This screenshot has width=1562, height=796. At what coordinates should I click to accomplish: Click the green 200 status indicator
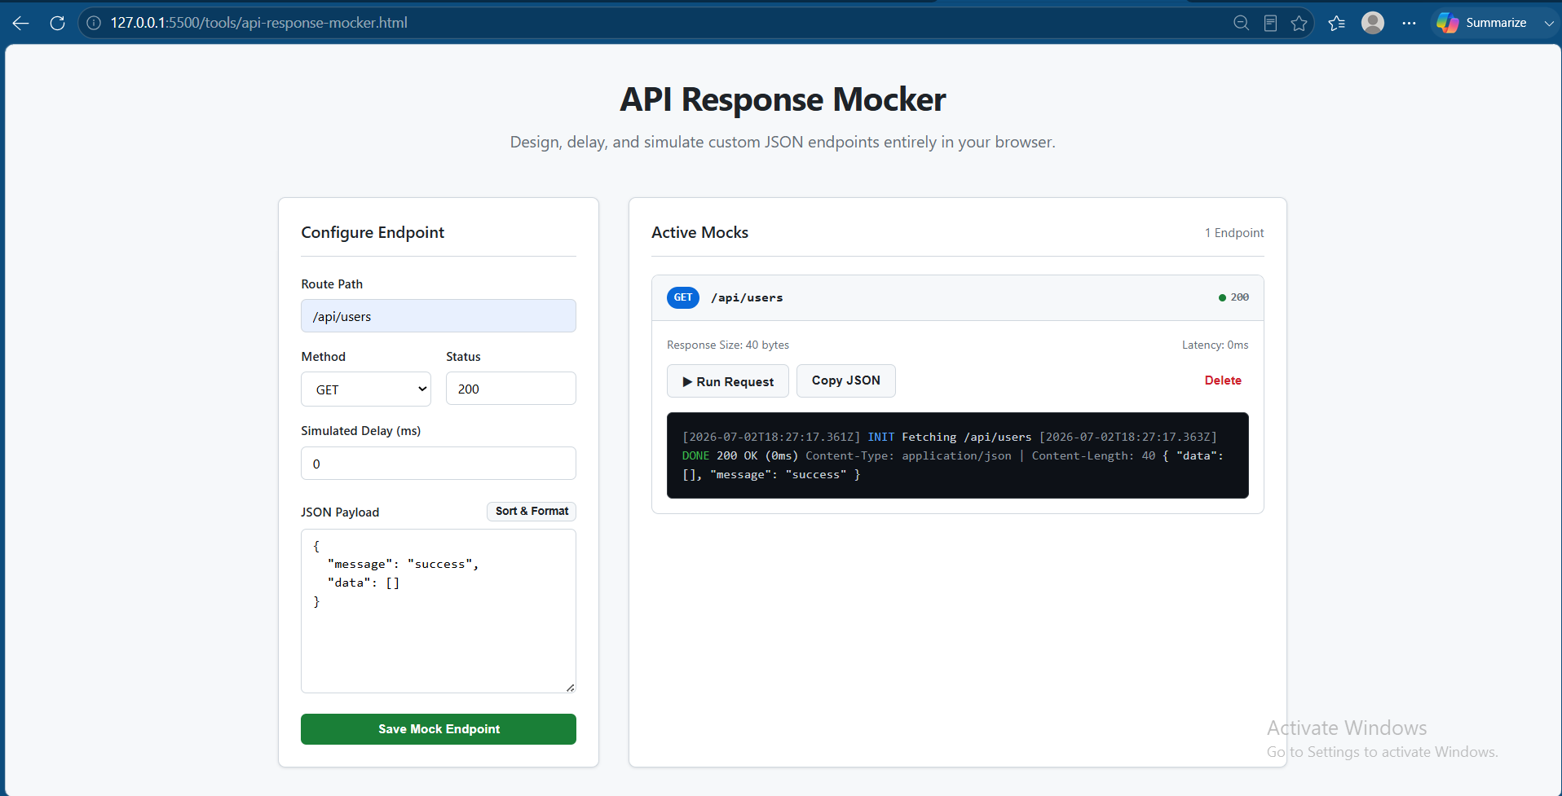click(1233, 297)
